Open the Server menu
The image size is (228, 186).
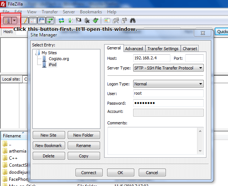pyautogui.click(x=69, y=12)
